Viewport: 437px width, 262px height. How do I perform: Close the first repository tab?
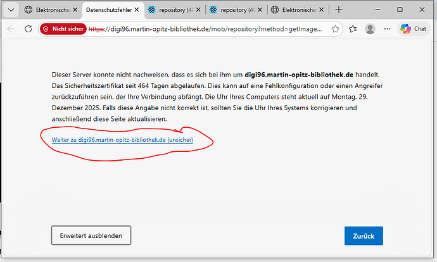198,9
